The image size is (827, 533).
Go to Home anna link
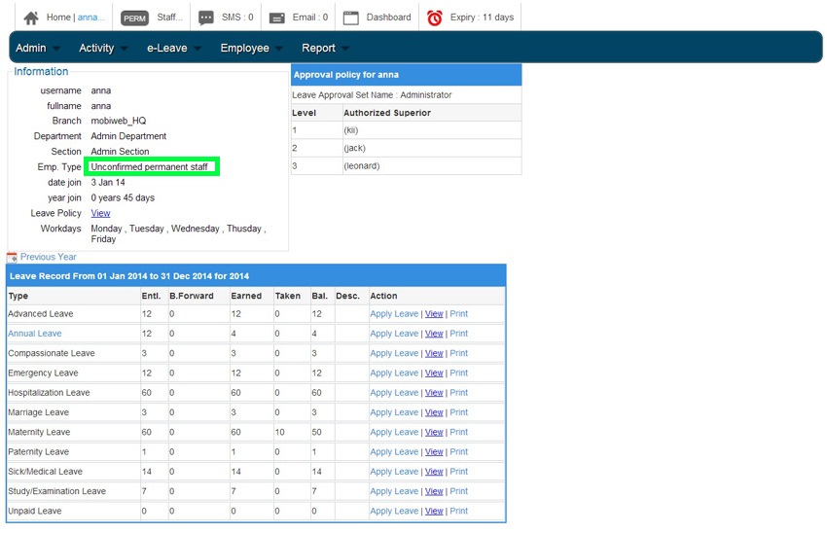coord(76,18)
